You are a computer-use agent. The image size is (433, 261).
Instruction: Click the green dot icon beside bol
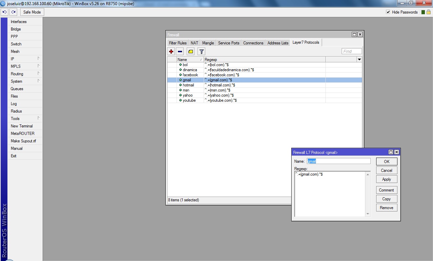pos(180,64)
